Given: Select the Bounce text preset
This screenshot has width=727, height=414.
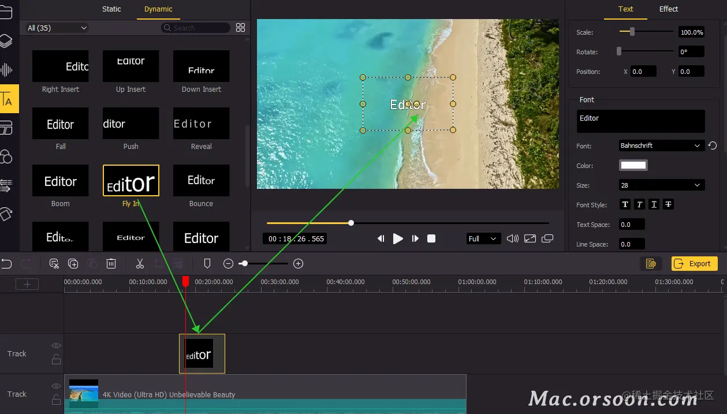Looking at the screenshot, I should 201,180.
